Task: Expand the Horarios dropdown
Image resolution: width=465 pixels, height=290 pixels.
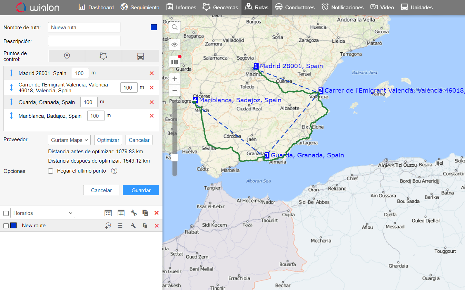Action: point(43,213)
